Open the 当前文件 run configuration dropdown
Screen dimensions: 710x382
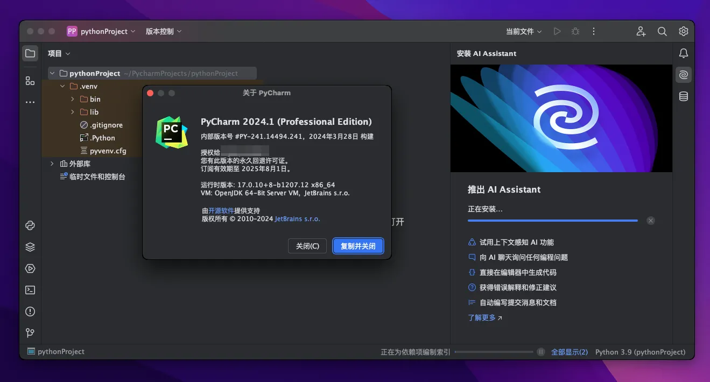523,32
